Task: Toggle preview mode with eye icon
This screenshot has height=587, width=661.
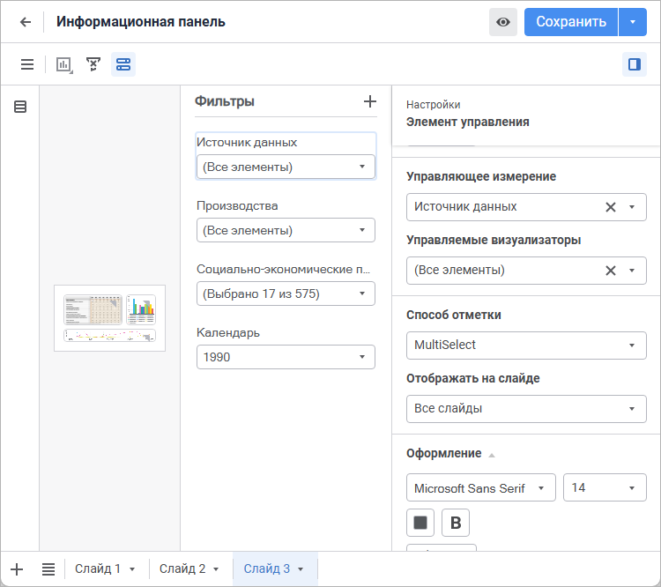Action: click(503, 22)
